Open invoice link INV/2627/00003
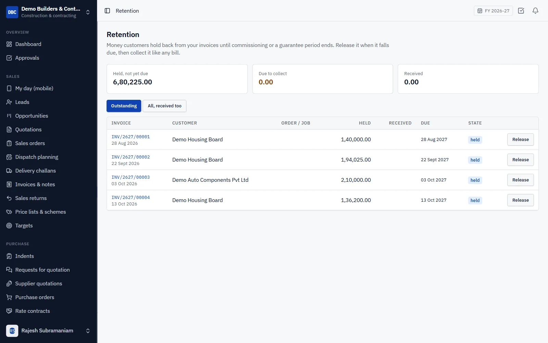This screenshot has height=343, width=548. [130, 177]
